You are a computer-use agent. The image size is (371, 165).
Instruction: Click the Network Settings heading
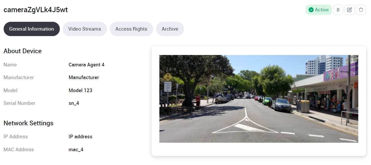point(28,123)
